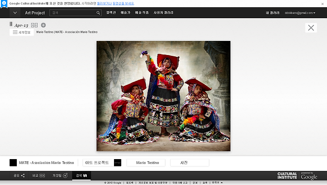Viewport: 327px width, 185px height.
Task: Click the blue info bookmark icon
Action: [4, 4]
